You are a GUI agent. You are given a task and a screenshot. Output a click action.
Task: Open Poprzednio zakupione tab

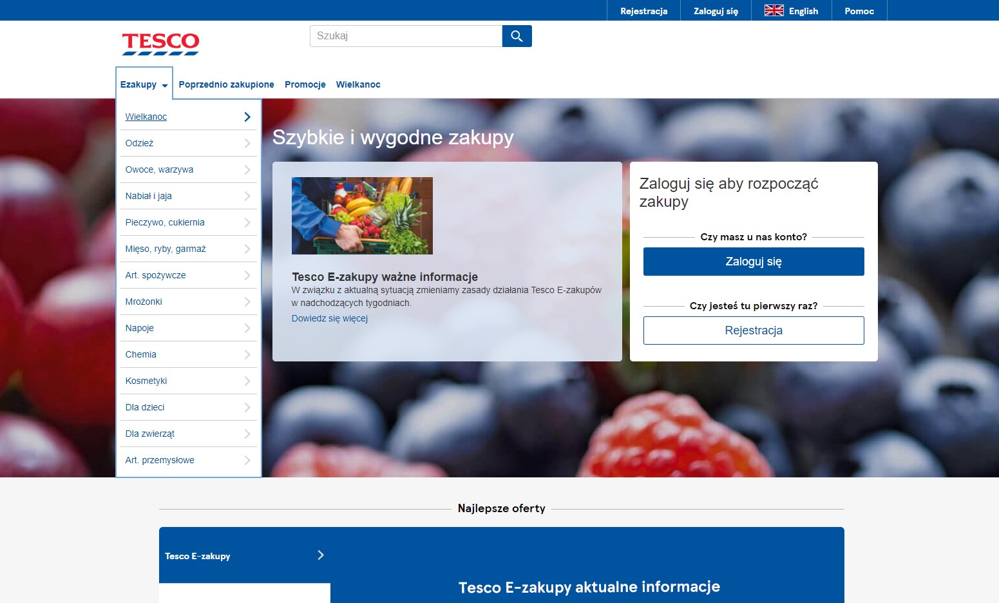point(226,84)
